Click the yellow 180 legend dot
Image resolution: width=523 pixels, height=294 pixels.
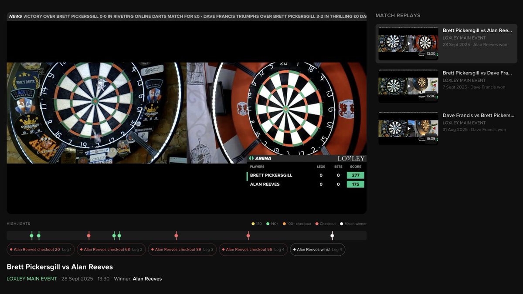click(254, 224)
